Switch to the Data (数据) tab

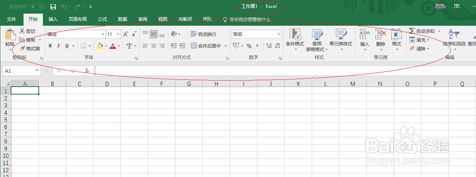pos(122,19)
